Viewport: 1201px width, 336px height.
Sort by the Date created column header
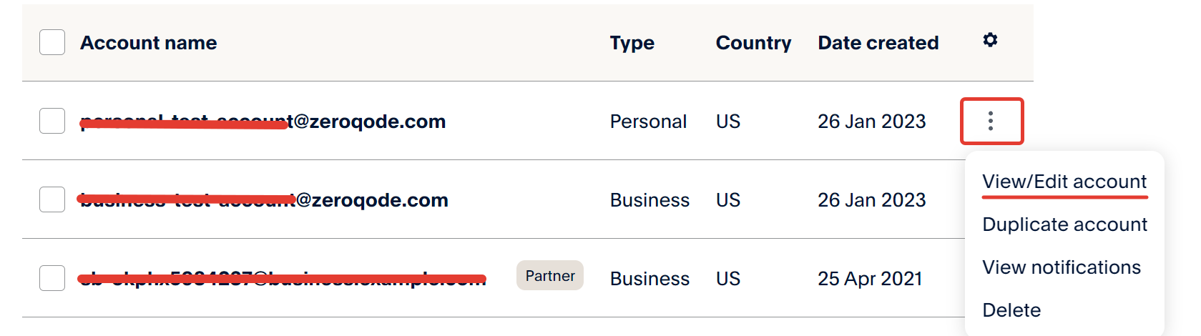click(878, 43)
